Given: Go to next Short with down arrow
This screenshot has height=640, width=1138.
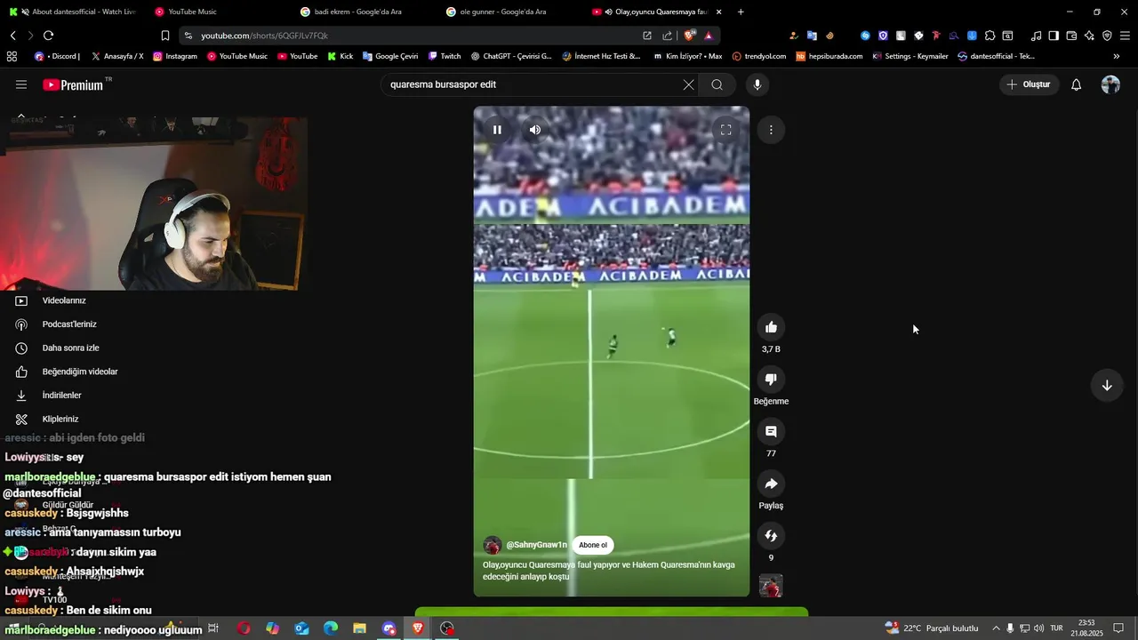Looking at the screenshot, I should tap(1107, 386).
